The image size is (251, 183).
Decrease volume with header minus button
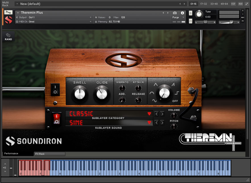click(220, 22)
